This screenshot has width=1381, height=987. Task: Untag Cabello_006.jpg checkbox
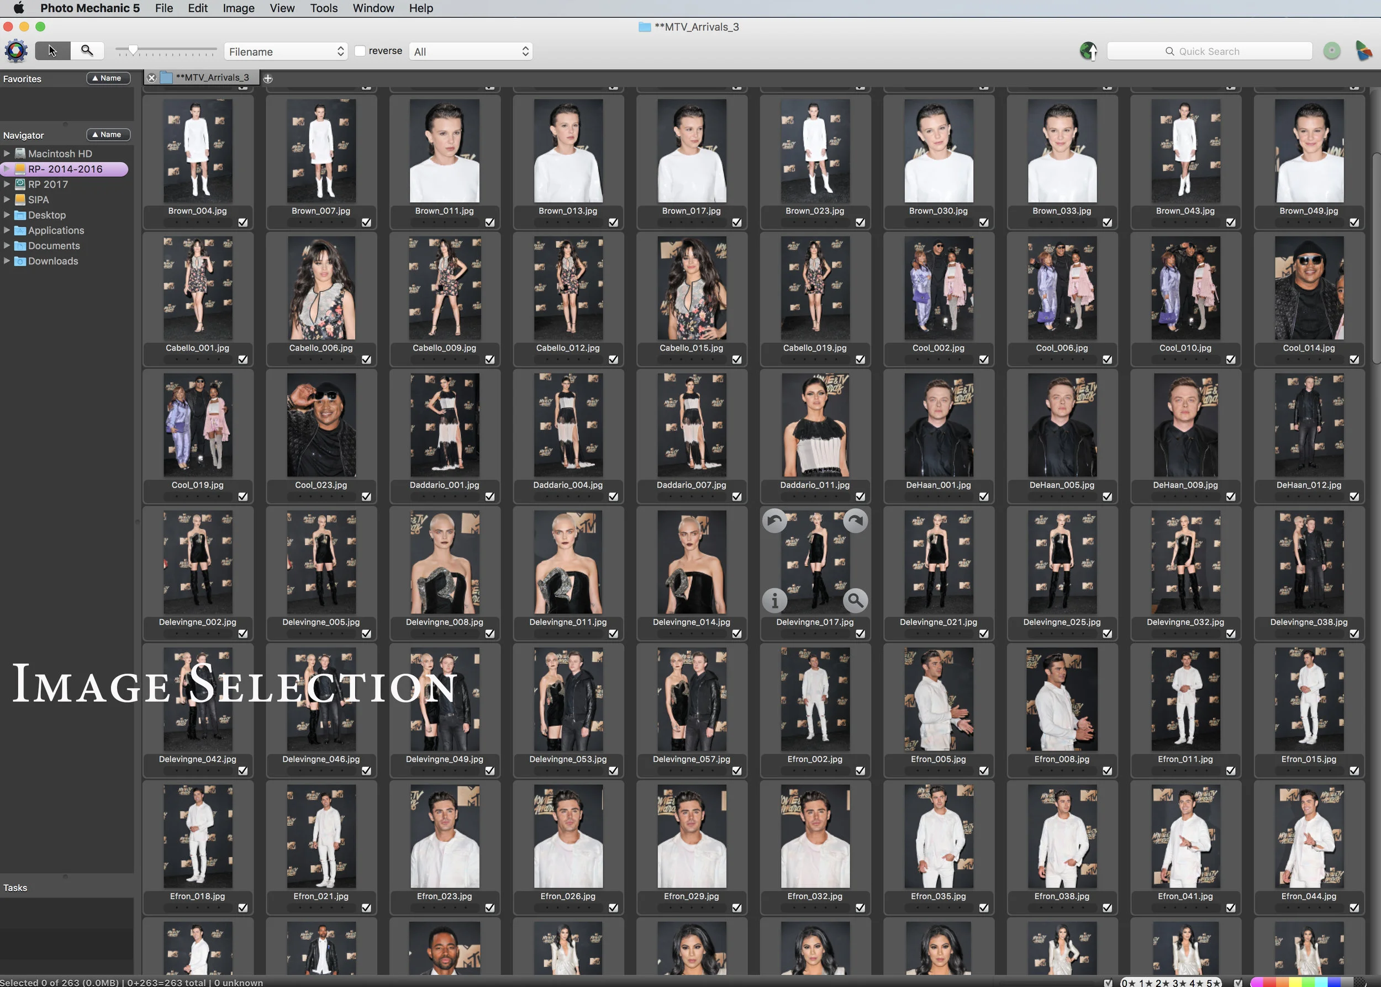tap(366, 360)
